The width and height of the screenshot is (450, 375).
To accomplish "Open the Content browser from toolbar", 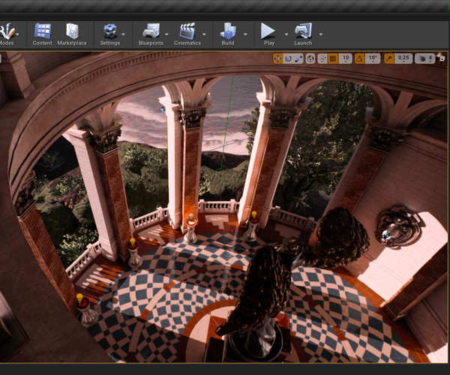I will (43, 34).
